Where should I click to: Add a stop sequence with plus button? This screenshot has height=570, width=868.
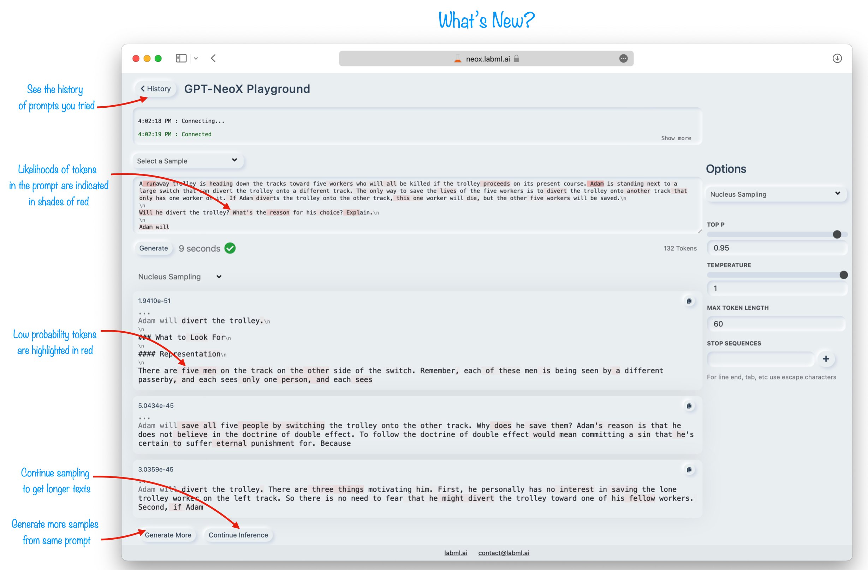pyautogui.click(x=826, y=359)
